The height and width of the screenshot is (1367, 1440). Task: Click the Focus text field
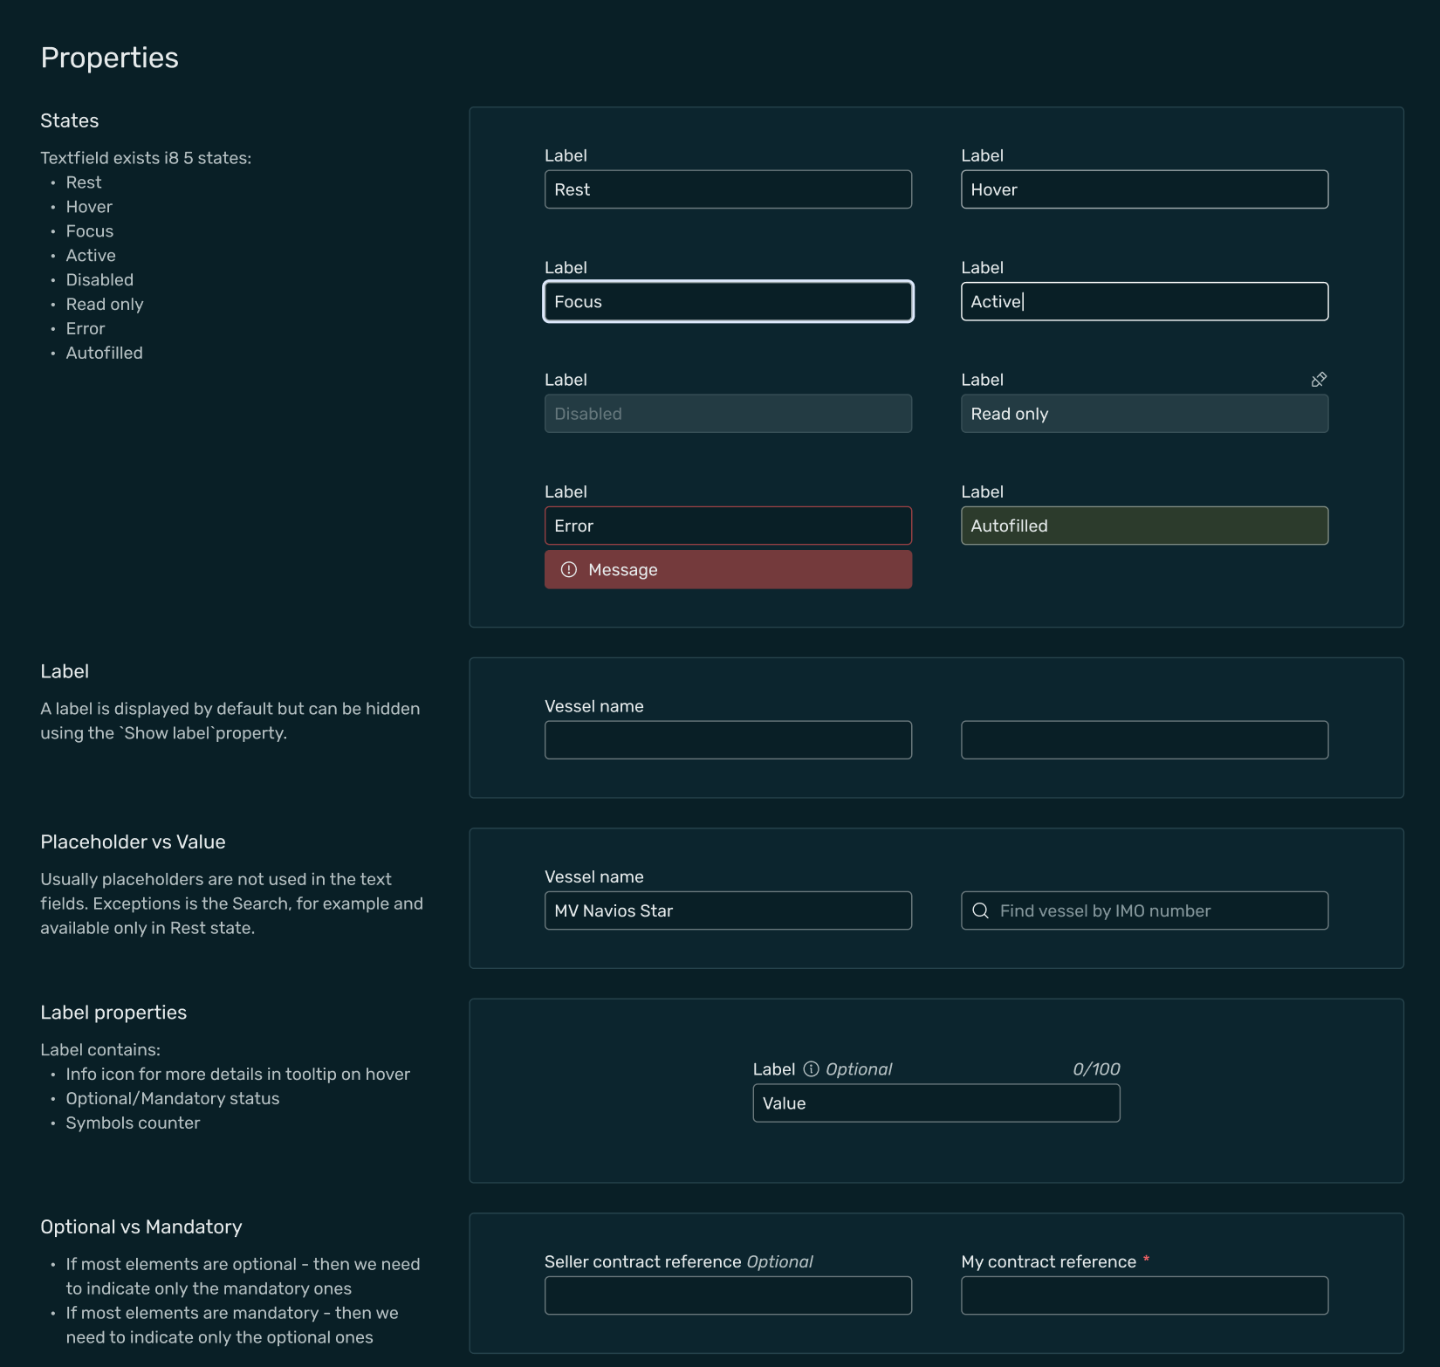click(x=728, y=302)
